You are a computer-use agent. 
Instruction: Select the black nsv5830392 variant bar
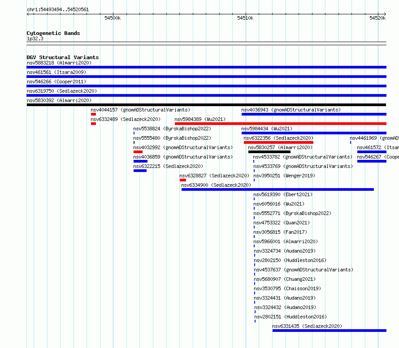(206, 105)
